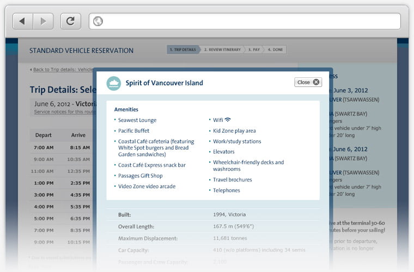Select the 9:00 AM departure time

tap(44, 159)
